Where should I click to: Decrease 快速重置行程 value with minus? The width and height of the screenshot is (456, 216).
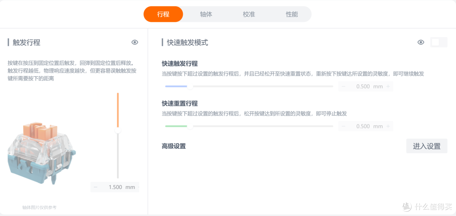point(343,126)
